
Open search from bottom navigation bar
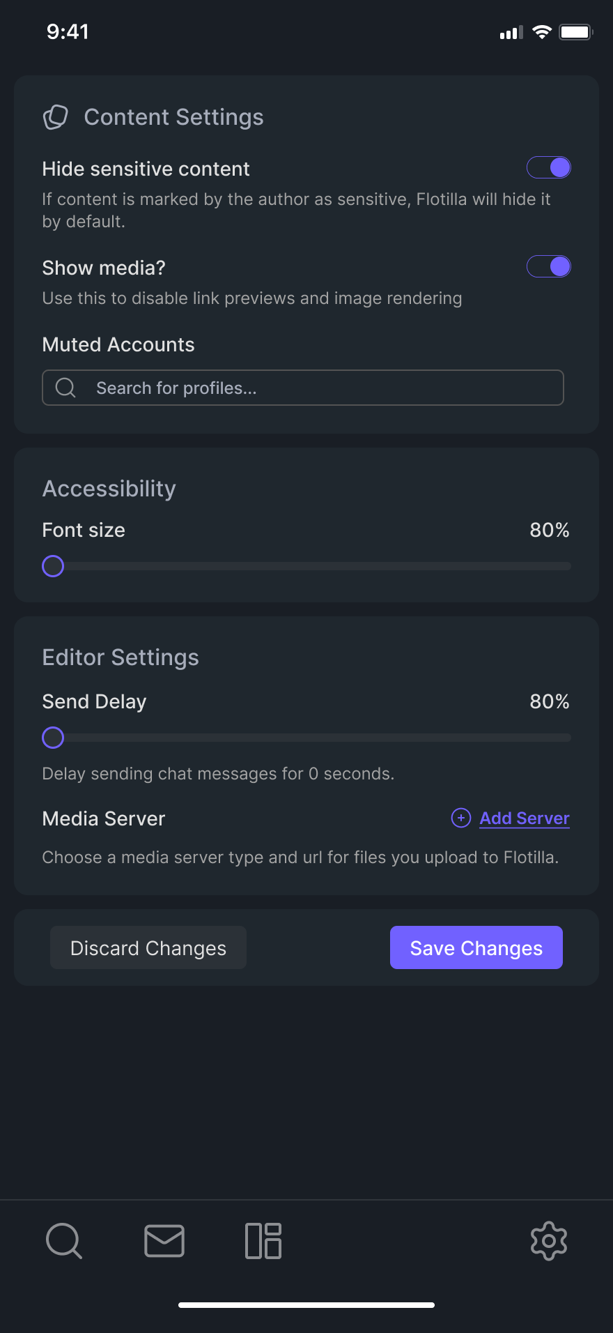tap(64, 1241)
